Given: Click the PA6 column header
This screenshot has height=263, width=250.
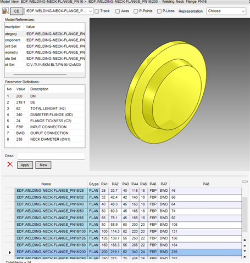Looking at the screenshot, I should (x=153, y=184).
